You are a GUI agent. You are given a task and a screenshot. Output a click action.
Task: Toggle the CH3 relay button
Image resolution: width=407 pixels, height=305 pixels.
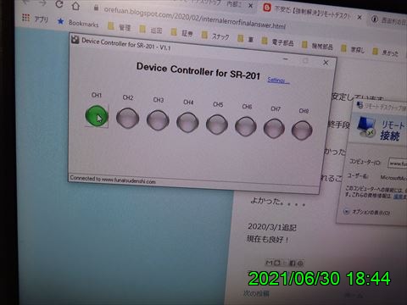click(x=158, y=120)
